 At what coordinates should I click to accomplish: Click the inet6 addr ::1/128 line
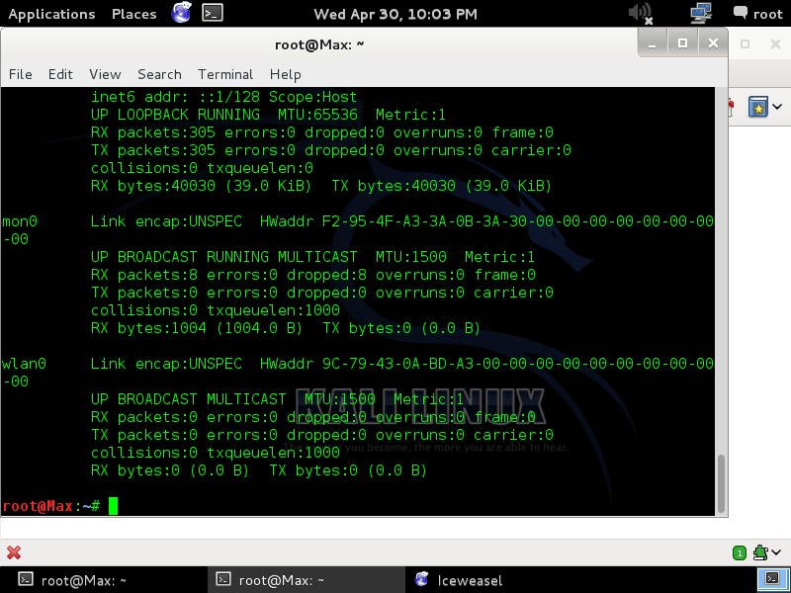[x=224, y=97]
